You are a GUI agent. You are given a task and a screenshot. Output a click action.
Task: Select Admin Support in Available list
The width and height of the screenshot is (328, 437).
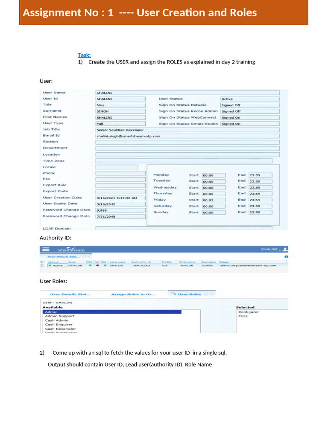(60, 316)
